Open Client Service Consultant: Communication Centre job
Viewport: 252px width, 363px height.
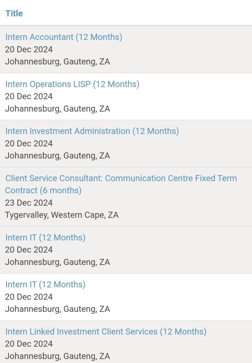121,178
